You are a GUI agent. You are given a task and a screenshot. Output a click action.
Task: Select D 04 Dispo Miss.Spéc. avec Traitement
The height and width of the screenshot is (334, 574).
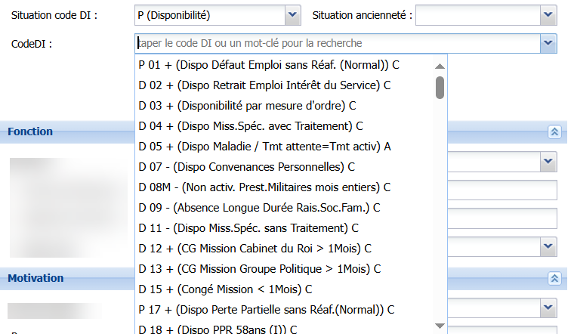pyautogui.click(x=251, y=126)
